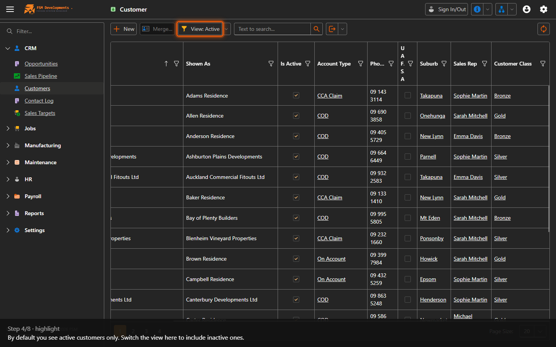Viewport: 556px width, 347px height.
Task: Click the Contact Log sidebar icon
Action: [x=17, y=101]
